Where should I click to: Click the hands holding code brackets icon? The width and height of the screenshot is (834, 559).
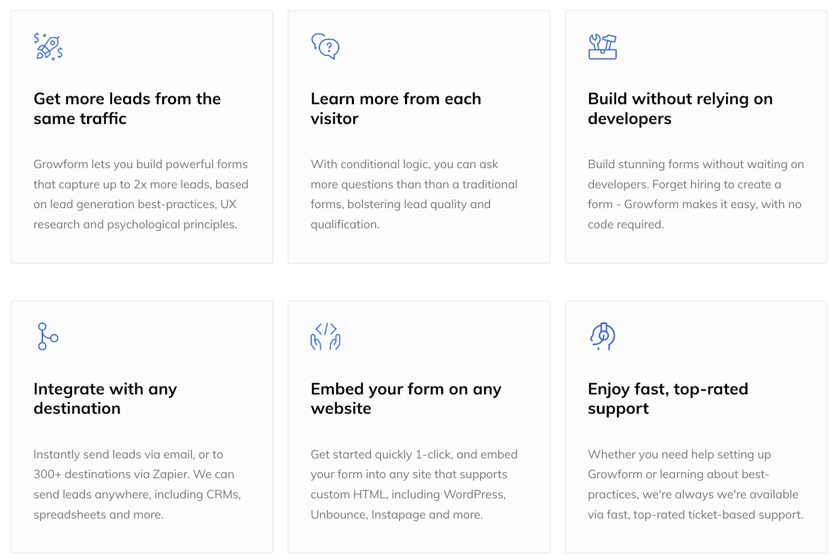pos(325,337)
